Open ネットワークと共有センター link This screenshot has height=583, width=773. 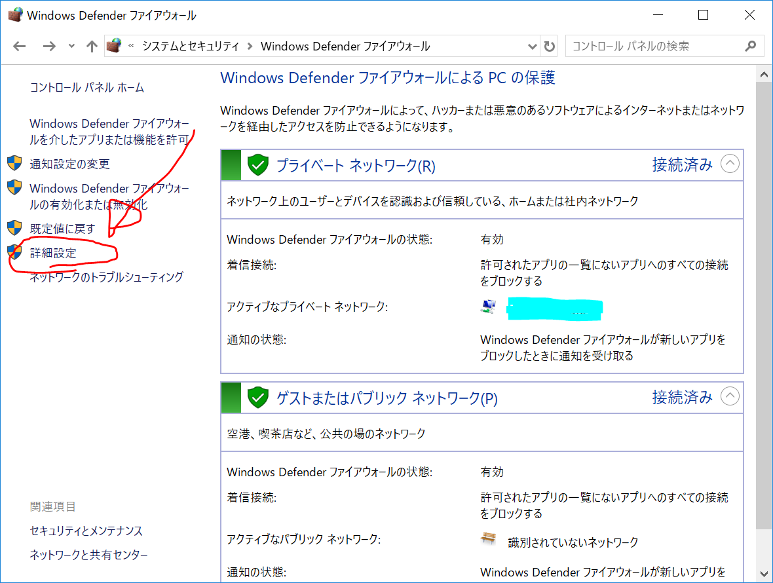coord(88,555)
